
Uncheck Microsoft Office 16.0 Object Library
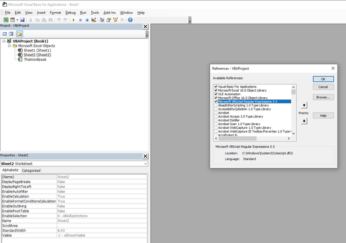coord(216,98)
